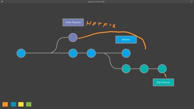The image size is (194, 109).
Task: Pick the green color swatch
Action: coord(29,104)
